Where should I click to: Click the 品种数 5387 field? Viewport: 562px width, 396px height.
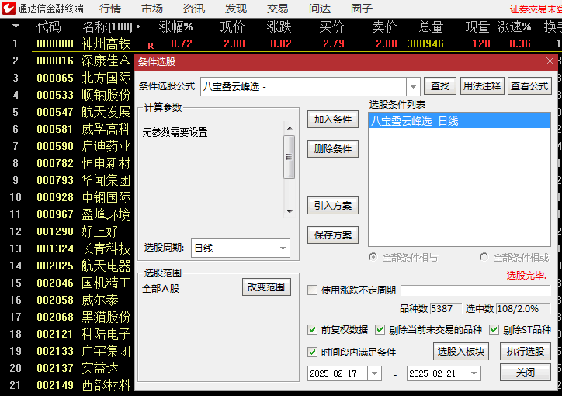pyautogui.click(x=446, y=308)
